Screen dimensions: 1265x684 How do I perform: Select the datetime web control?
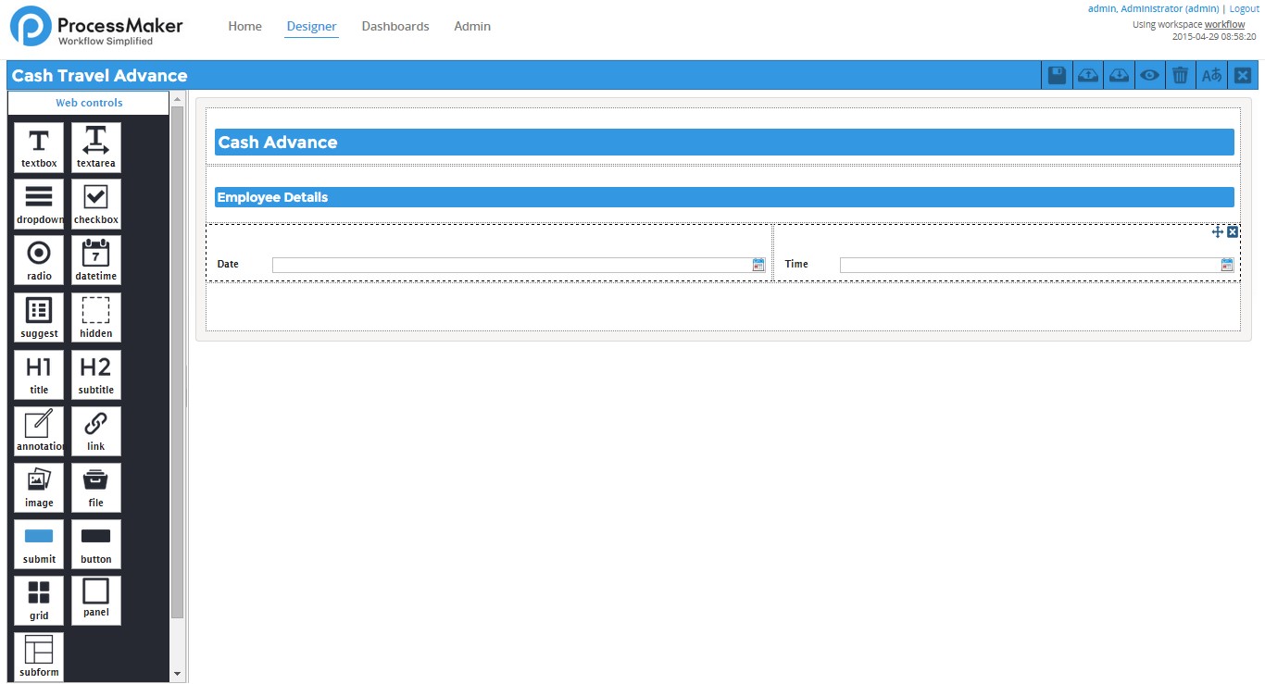[95, 259]
